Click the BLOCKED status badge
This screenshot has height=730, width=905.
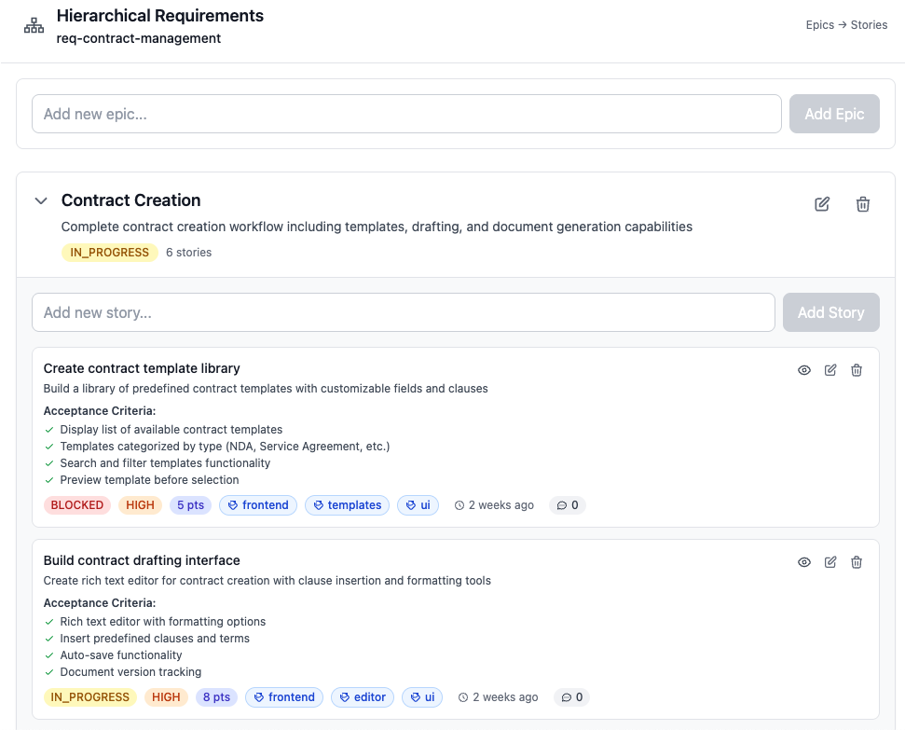[76, 504]
